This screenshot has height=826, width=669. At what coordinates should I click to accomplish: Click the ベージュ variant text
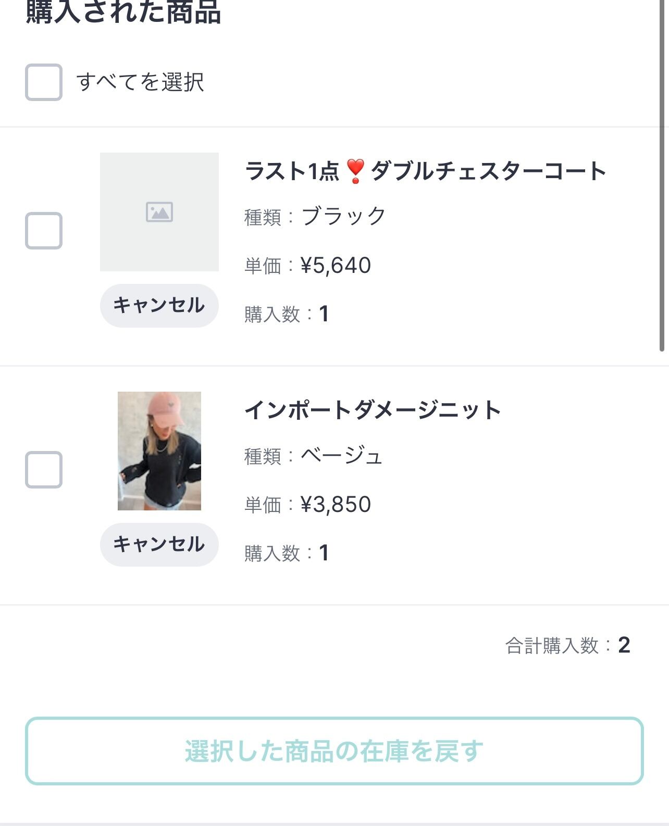tap(342, 456)
